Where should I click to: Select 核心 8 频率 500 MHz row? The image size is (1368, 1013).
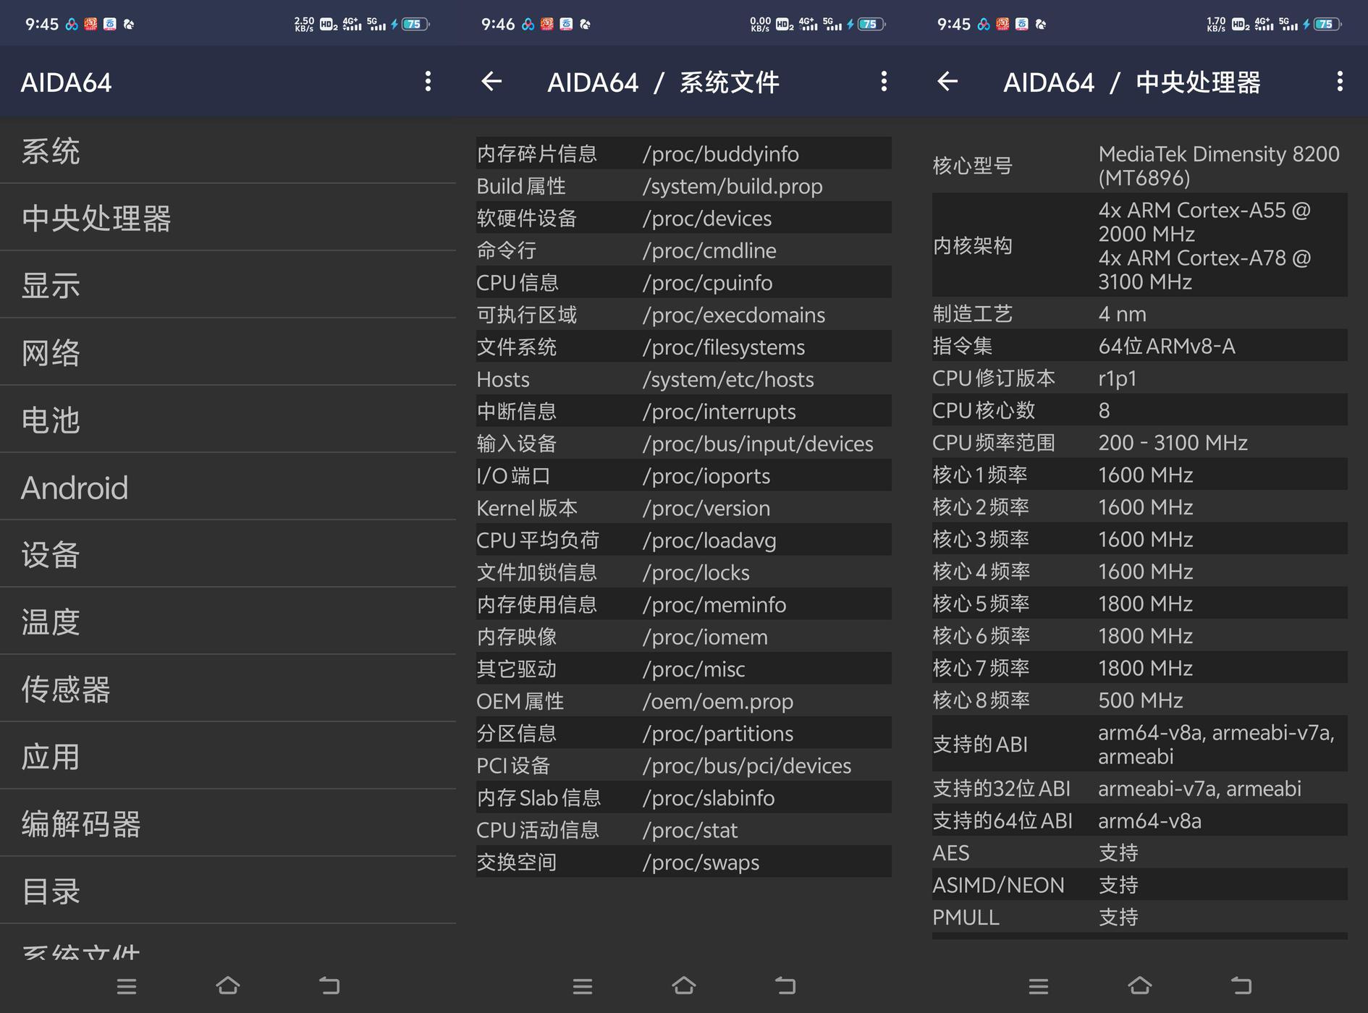pyautogui.click(x=1140, y=700)
